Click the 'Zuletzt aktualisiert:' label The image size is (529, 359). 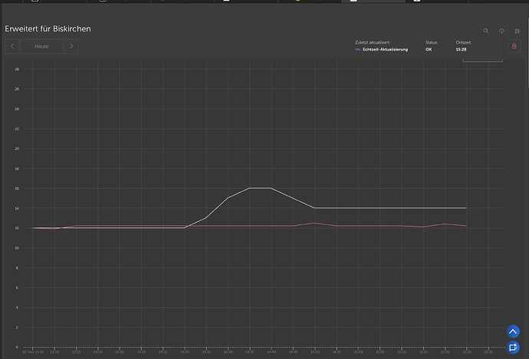(x=373, y=42)
